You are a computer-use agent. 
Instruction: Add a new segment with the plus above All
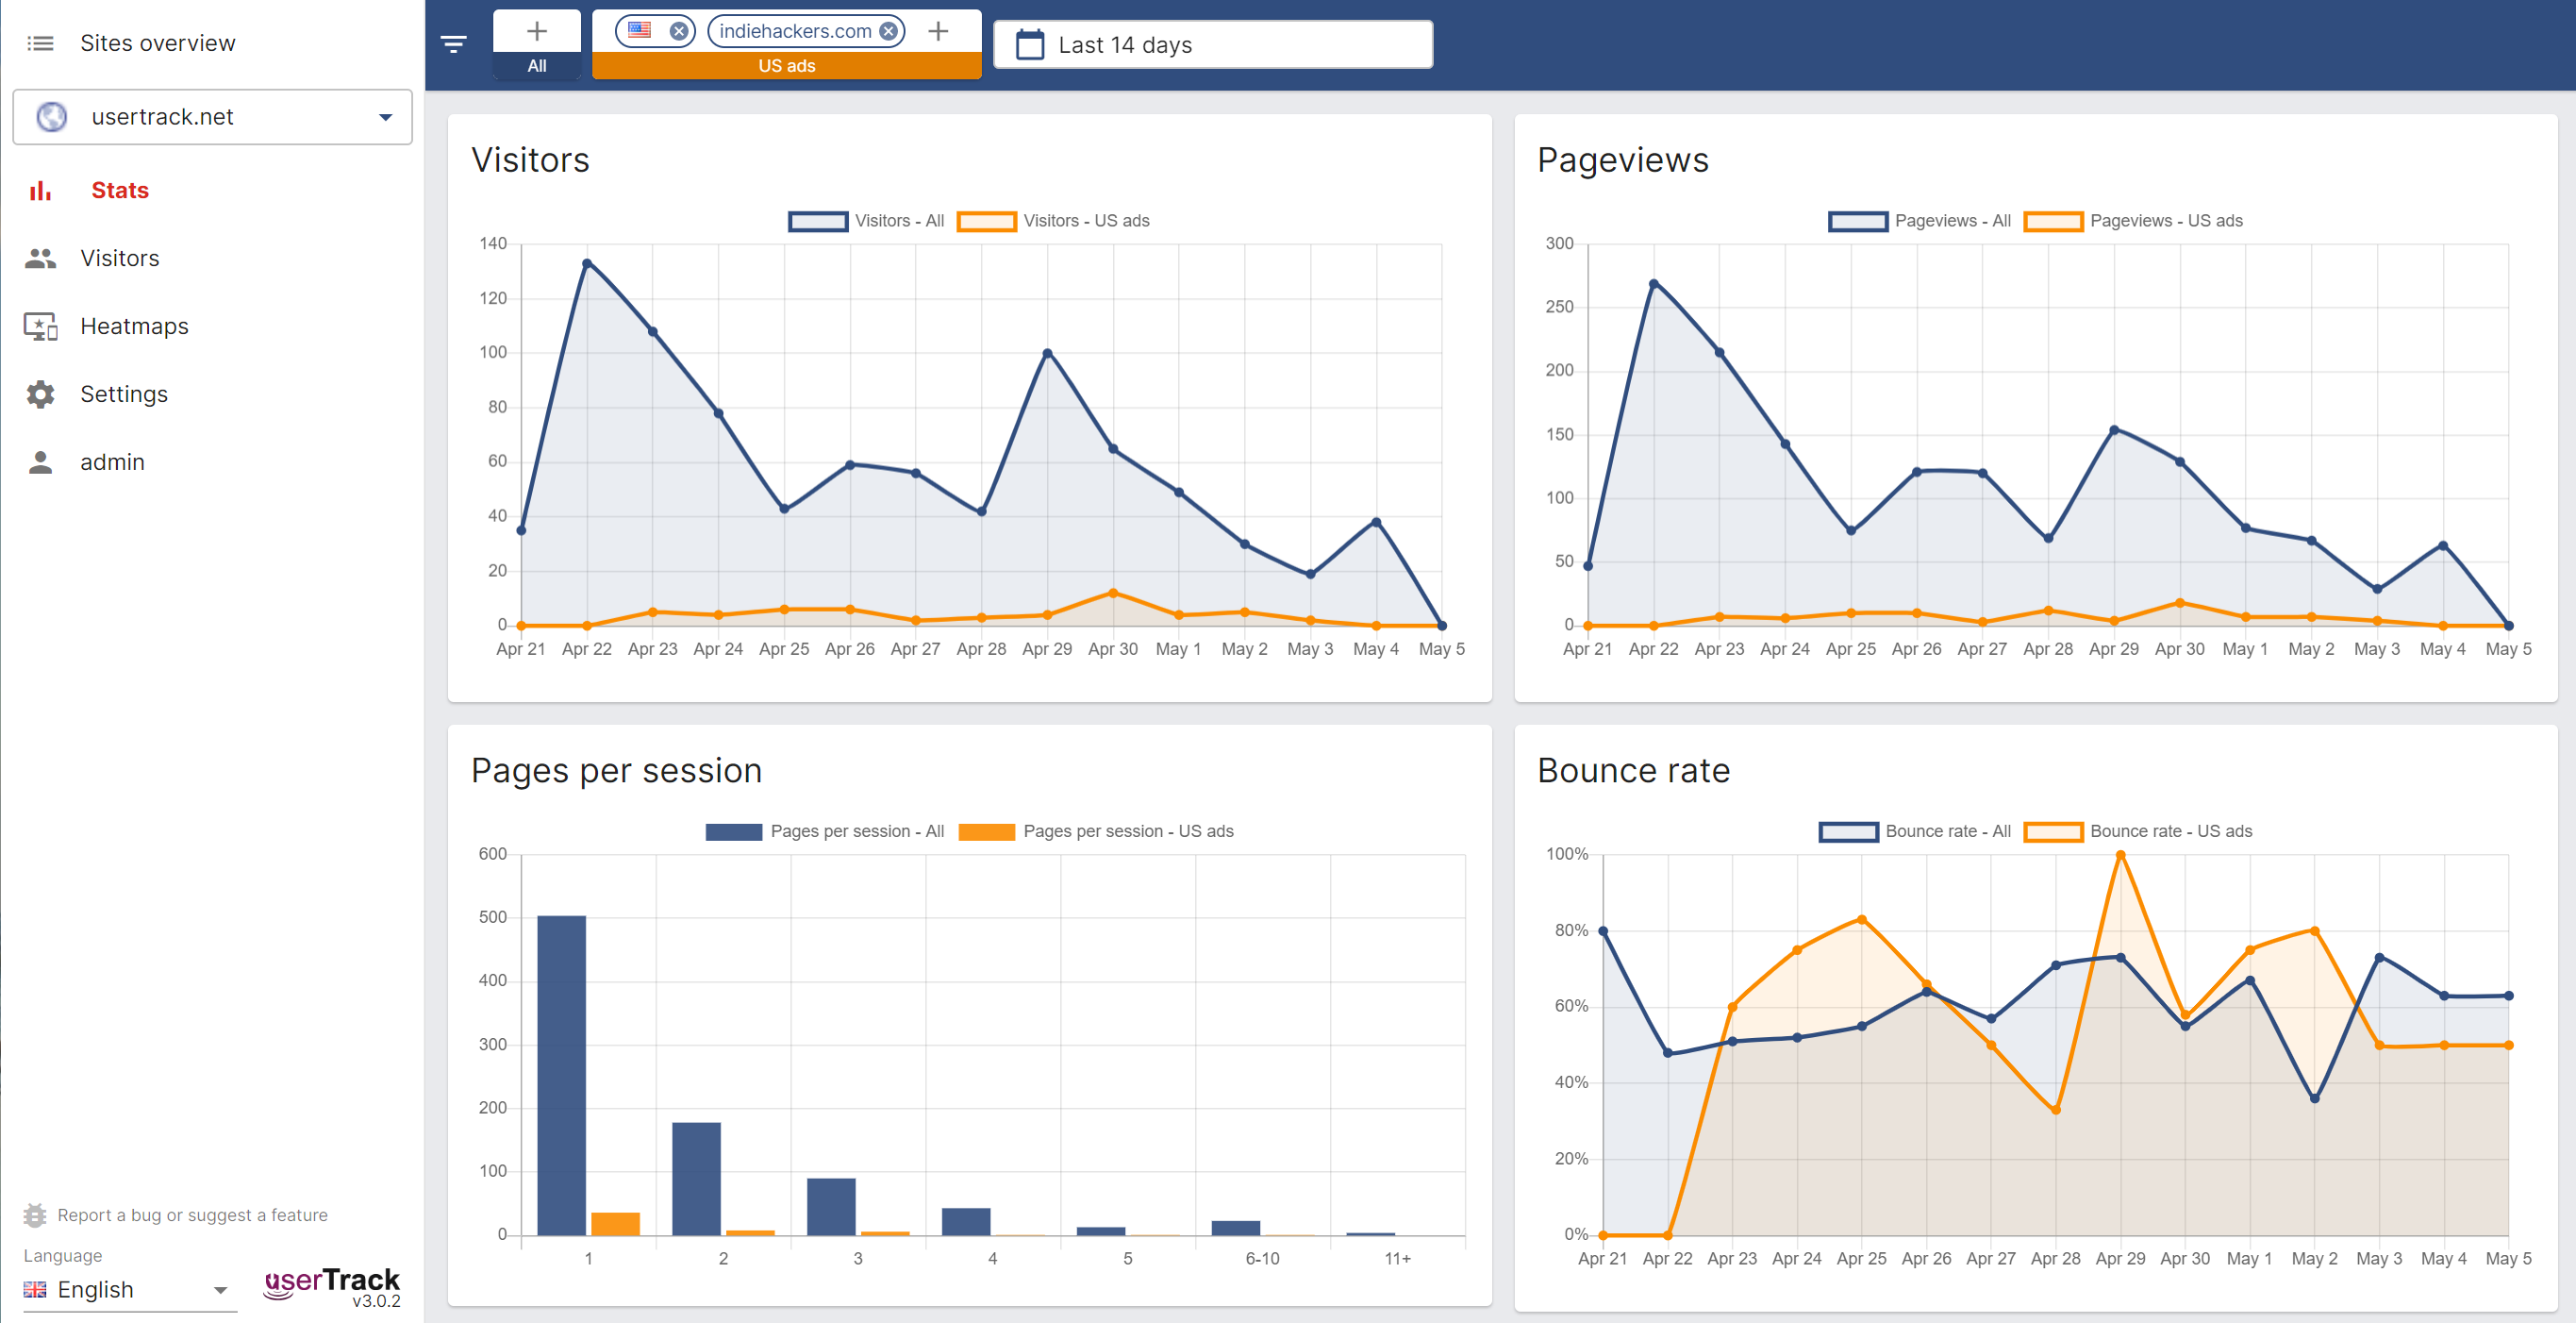click(537, 31)
